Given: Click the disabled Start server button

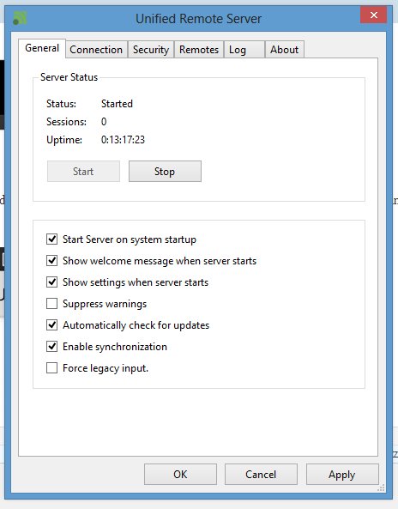Looking at the screenshot, I should click(83, 171).
